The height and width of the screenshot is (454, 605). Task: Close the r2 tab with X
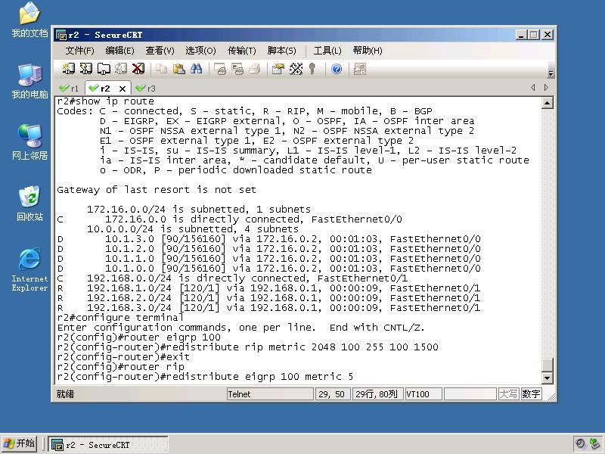click(x=123, y=89)
